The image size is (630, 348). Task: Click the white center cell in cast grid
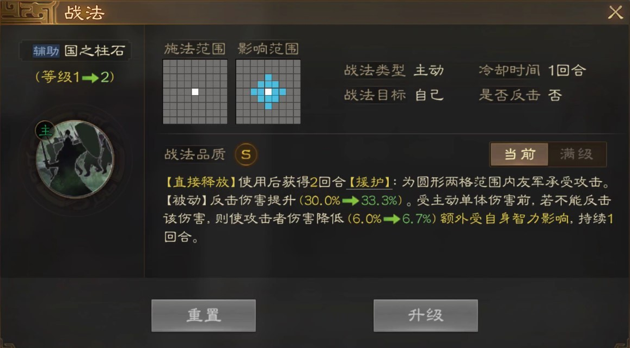195,91
